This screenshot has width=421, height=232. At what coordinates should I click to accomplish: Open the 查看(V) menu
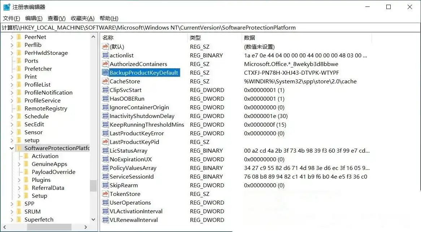(x=56, y=18)
